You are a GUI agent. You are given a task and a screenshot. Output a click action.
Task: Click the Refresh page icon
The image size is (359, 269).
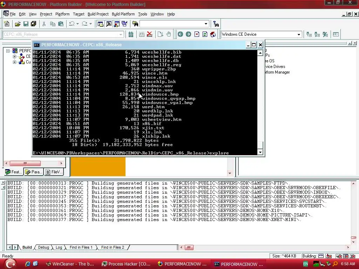point(205,34)
